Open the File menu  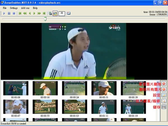pyautogui.click(x=5, y=8)
